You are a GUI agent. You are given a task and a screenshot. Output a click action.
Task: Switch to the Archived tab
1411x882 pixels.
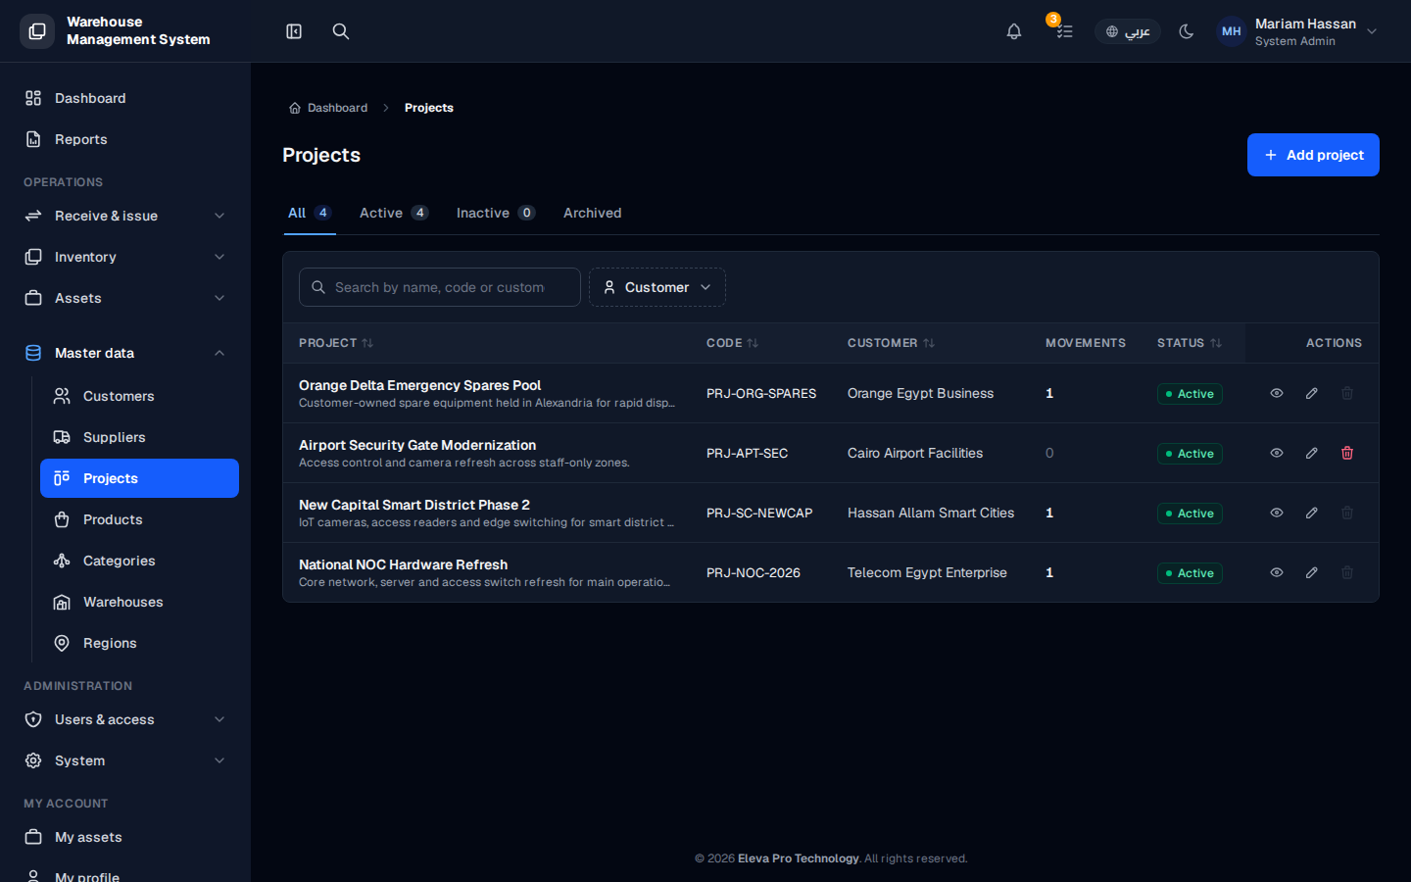click(593, 213)
